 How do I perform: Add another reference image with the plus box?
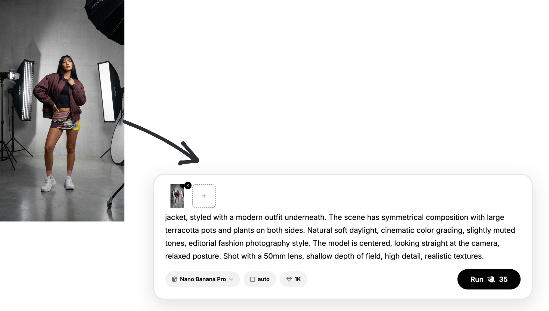(204, 196)
